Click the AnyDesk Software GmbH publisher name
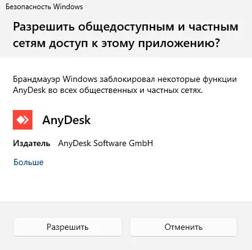The image size is (252, 250). point(106,144)
